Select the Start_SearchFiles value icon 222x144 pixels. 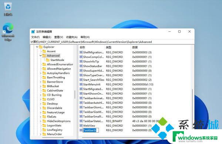81,80
